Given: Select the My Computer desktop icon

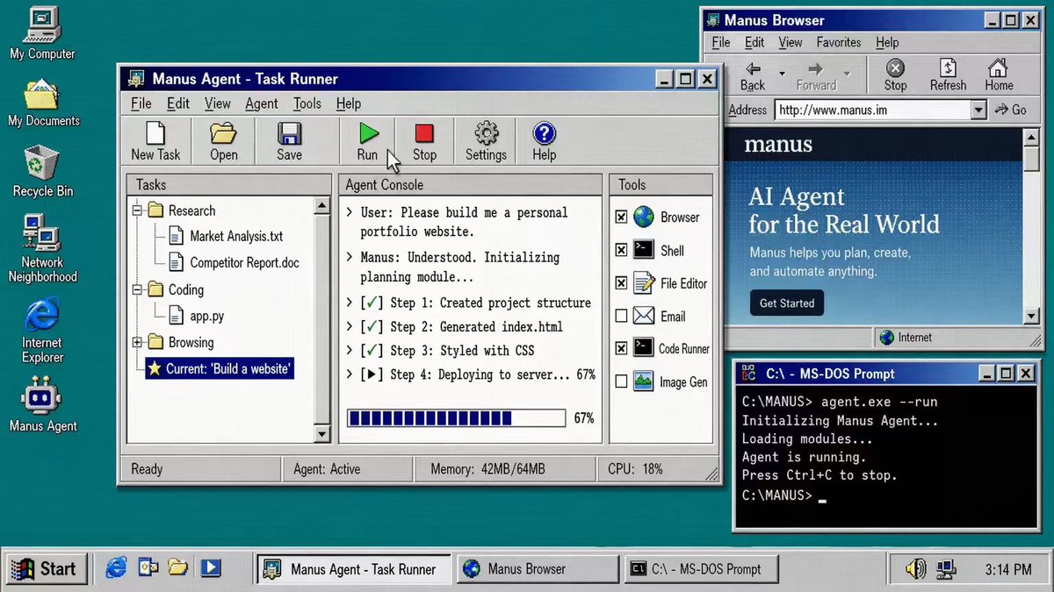Looking at the screenshot, I should coord(42,25).
